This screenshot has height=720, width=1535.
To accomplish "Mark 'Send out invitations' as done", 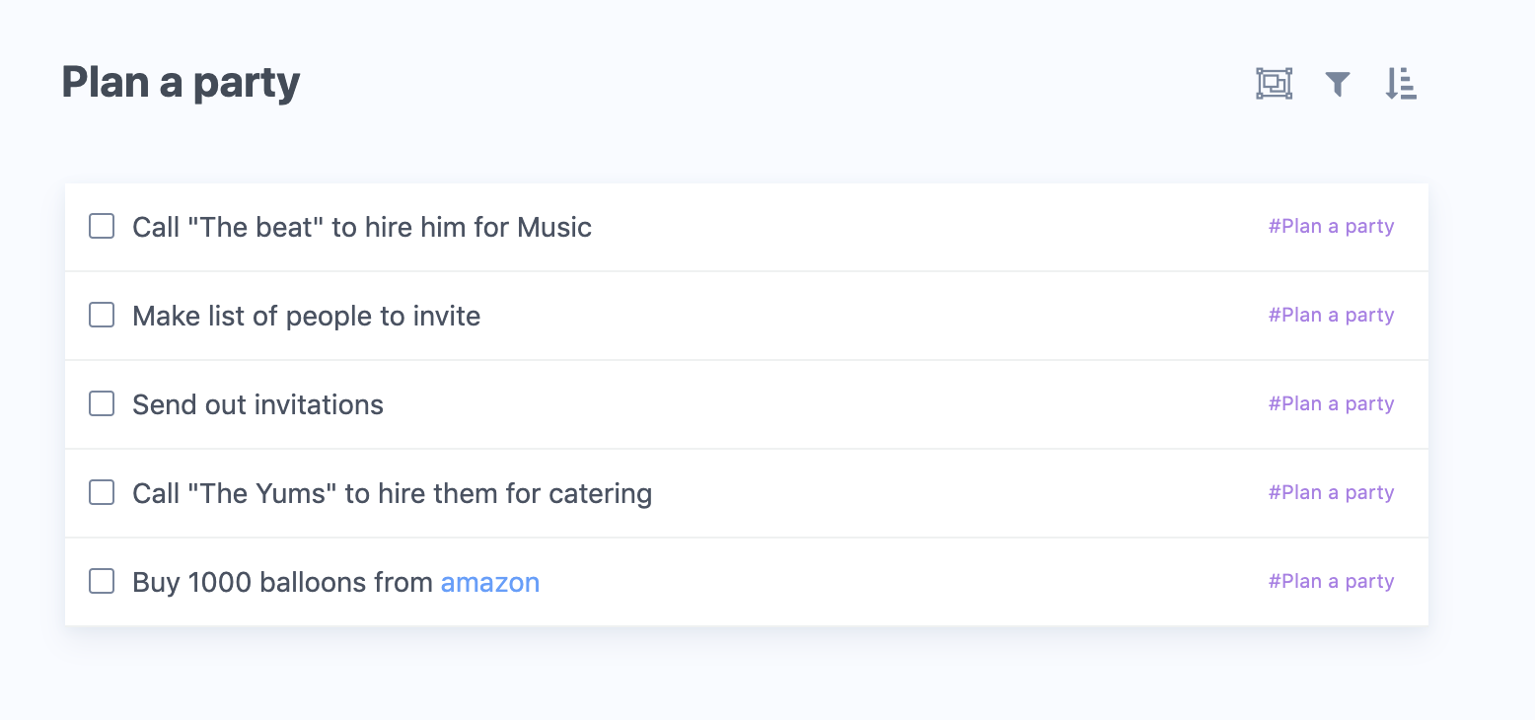I will coord(102,404).
